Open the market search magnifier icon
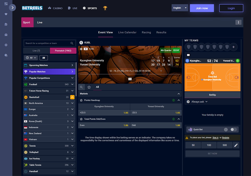The image size is (251, 176). [82, 87]
